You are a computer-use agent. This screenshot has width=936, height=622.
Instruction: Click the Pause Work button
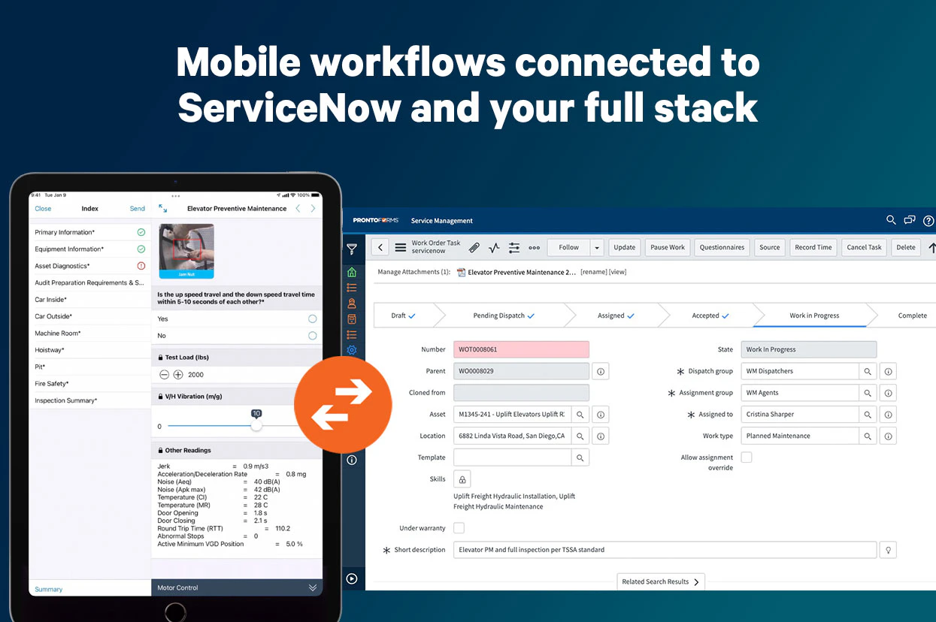tap(667, 247)
